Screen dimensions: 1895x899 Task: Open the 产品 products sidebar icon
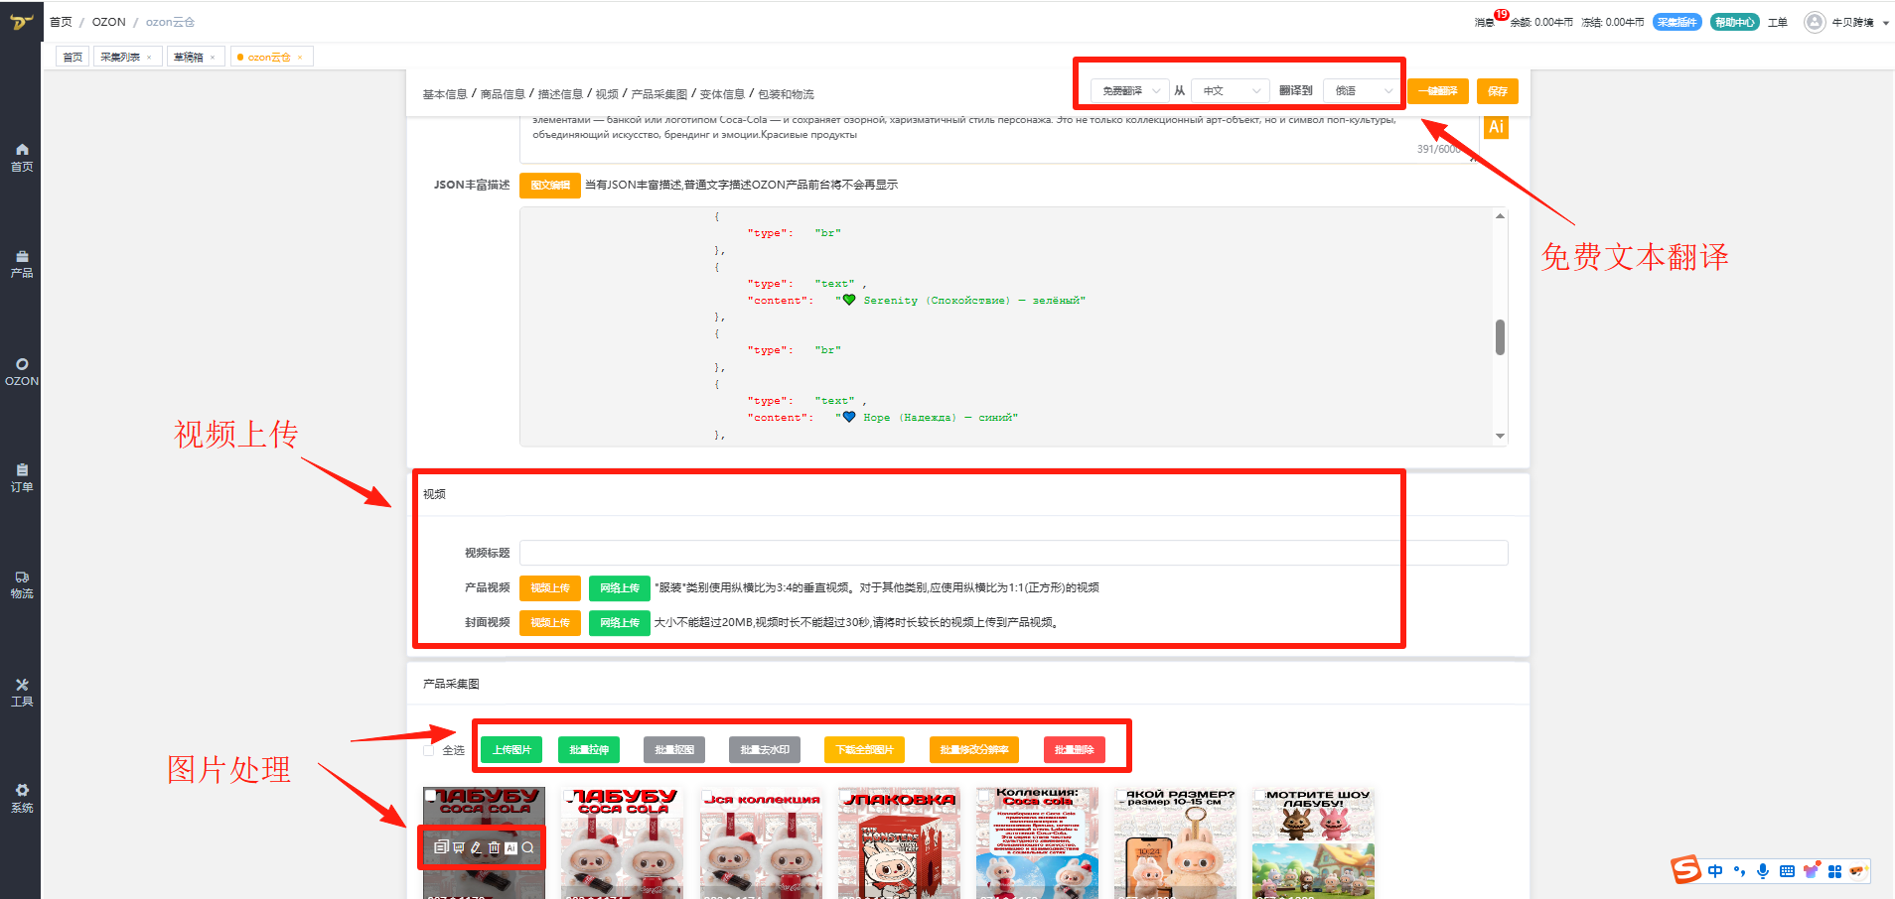pos(22,264)
